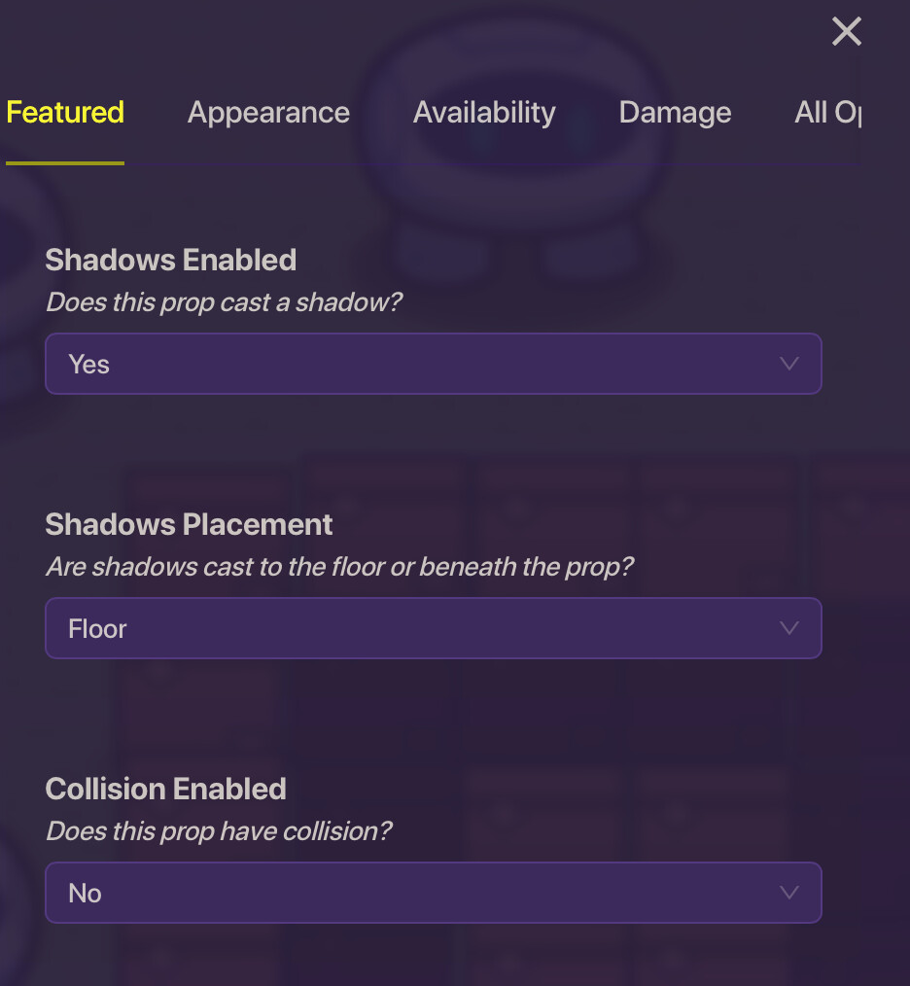
Task: Click the Collision Enabled heading
Action: tap(166, 789)
